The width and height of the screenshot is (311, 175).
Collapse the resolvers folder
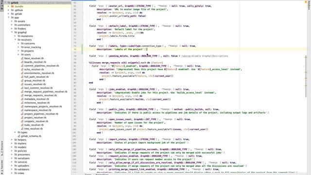coord(15,40)
